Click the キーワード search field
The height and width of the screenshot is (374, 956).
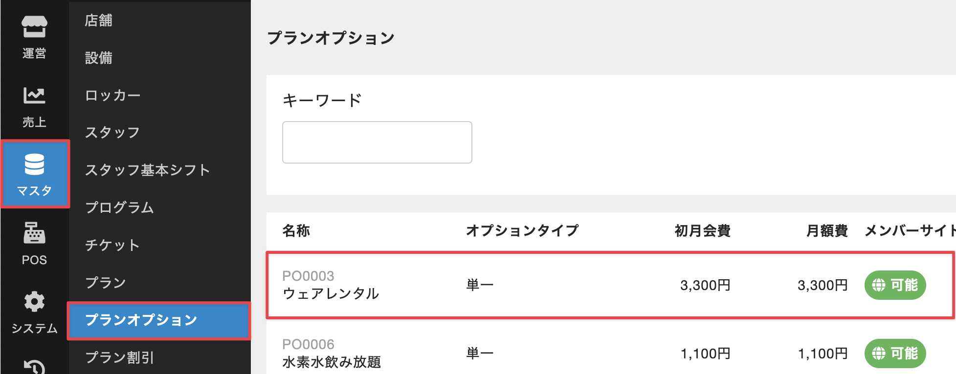click(x=377, y=142)
